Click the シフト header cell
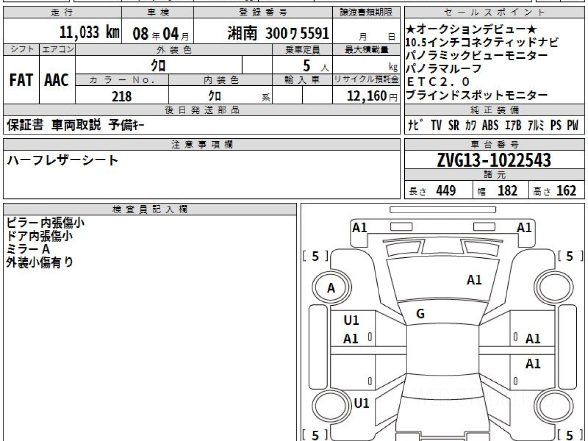 21,49
